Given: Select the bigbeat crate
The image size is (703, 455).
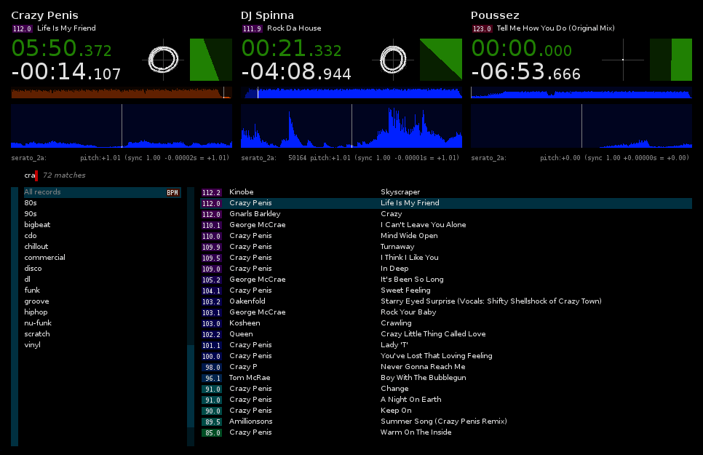Looking at the screenshot, I should click(102, 225).
